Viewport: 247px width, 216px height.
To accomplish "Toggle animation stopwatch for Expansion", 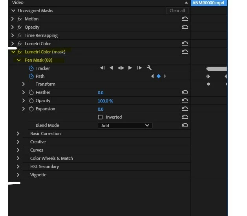I will [31, 109].
